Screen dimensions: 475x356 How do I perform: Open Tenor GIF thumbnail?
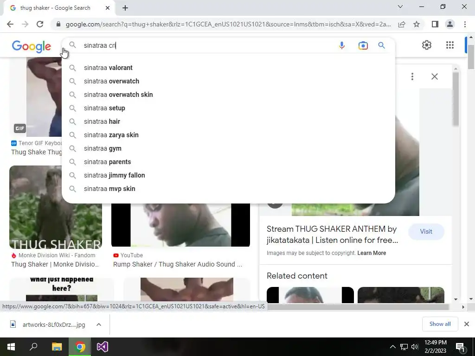(x=44, y=96)
